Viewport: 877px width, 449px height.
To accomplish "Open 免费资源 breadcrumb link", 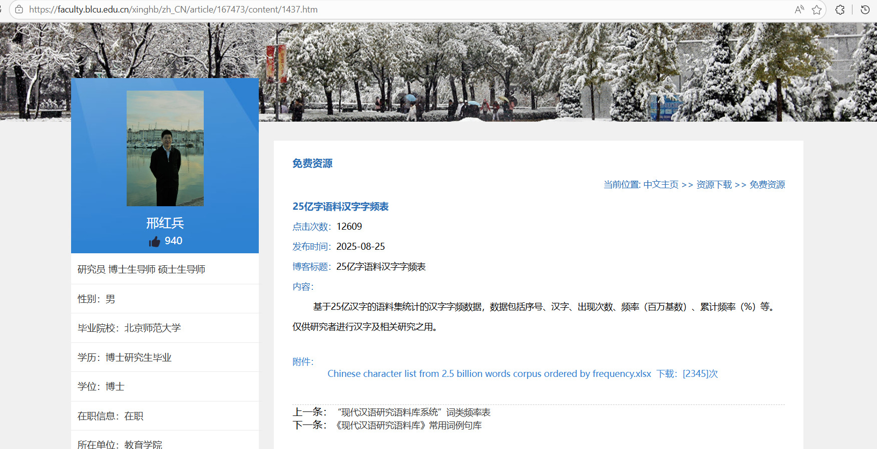I will tap(767, 185).
